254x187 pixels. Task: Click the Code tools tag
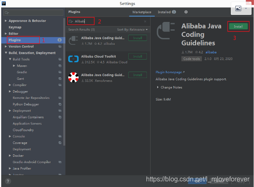pos(192,59)
